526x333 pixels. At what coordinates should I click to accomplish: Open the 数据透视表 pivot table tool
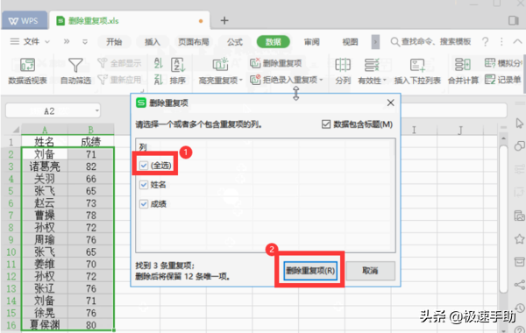27,70
